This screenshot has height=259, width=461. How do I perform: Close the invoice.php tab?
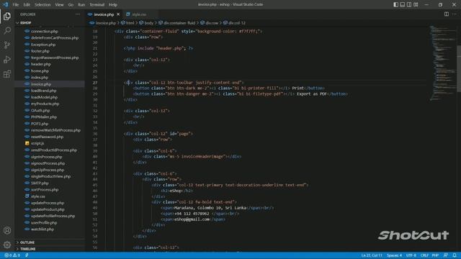coord(118,14)
